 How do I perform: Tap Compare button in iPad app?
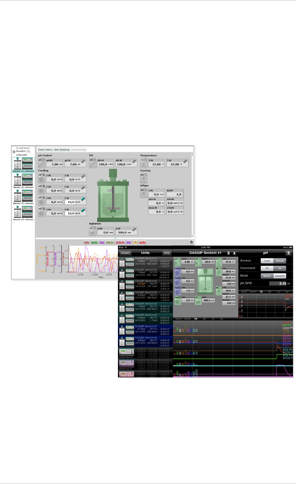[x=125, y=253]
